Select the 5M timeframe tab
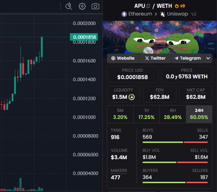Screen dimensions: 217x192 120,114
